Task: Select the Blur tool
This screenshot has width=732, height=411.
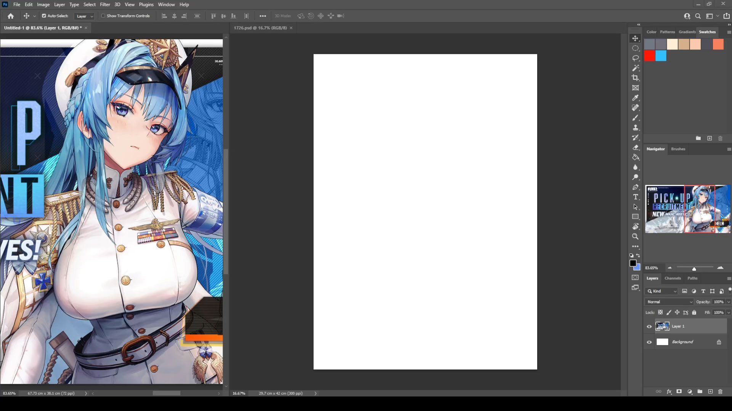Action: point(635,167)
